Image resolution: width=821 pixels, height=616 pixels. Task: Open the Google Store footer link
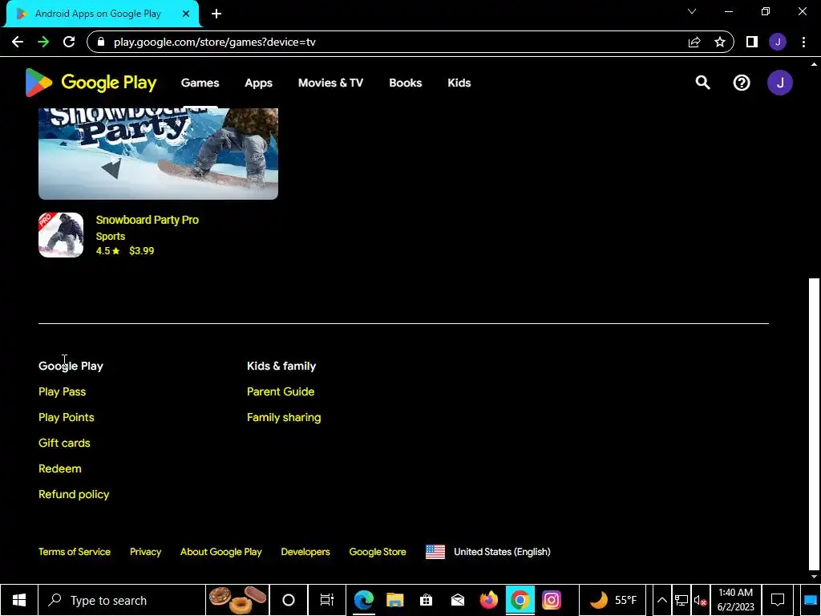[x=378, y=552]
